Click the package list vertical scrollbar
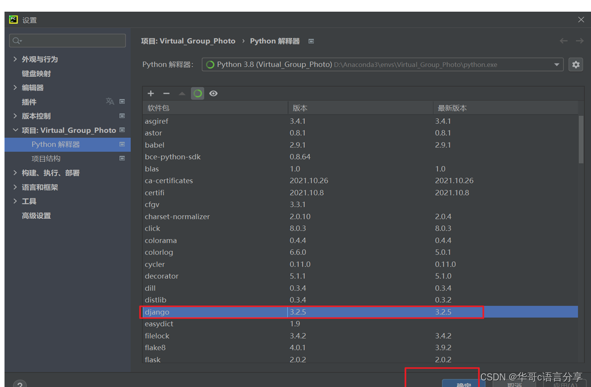The height and width of the screenshot is (387, 591). point(581,139)
